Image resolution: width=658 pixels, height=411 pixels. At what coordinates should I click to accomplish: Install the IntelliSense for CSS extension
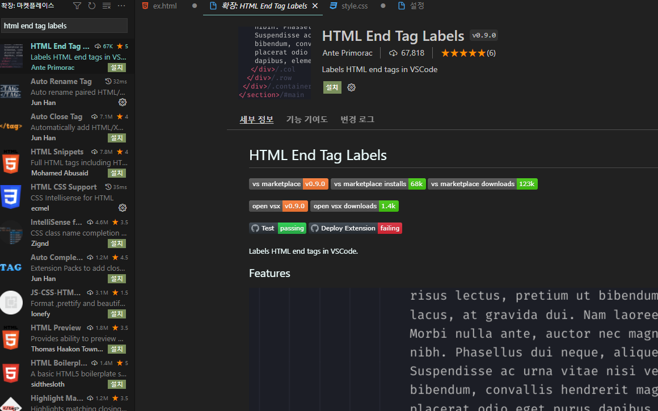pyautogui.click(x=117, y=244)
